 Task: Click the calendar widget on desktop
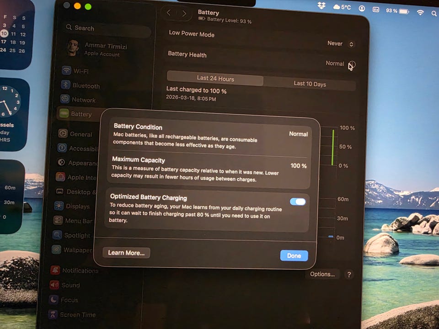point(15,33)
